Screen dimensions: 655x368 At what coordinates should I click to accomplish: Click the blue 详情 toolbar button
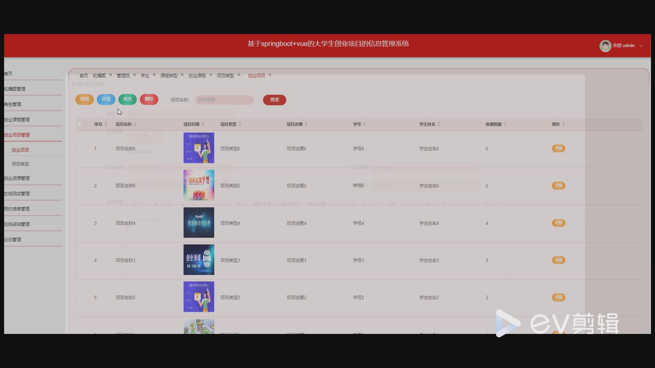tap(106, 99)
